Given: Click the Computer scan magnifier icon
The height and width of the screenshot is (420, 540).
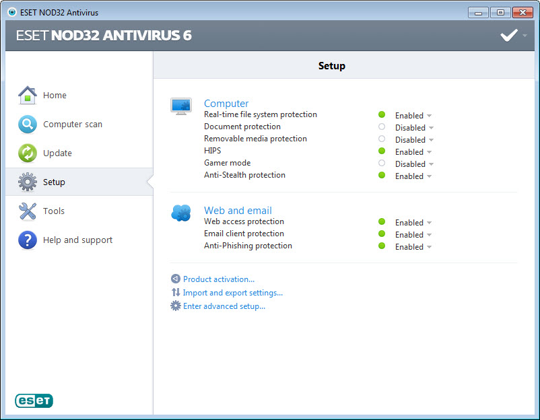Looking at the screenshot, I should click(28, 124).
